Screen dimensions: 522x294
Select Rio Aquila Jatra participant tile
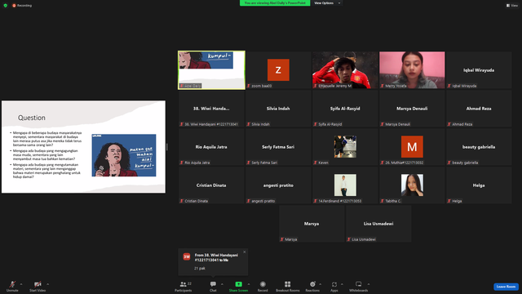click(211, 147)
